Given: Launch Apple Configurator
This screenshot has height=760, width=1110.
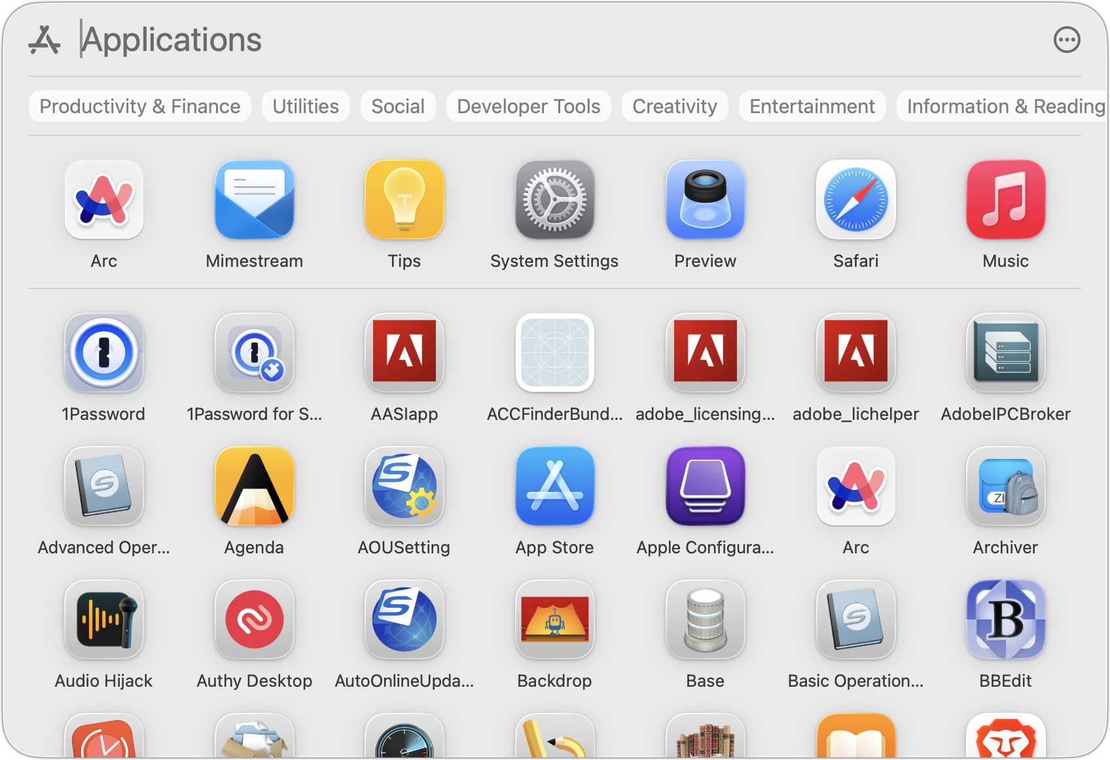Looking at the screenshot, I should (x=705, y=487).
